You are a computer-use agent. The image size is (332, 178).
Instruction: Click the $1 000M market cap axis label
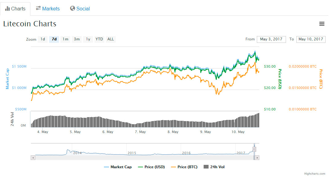[x=19, y=88]
